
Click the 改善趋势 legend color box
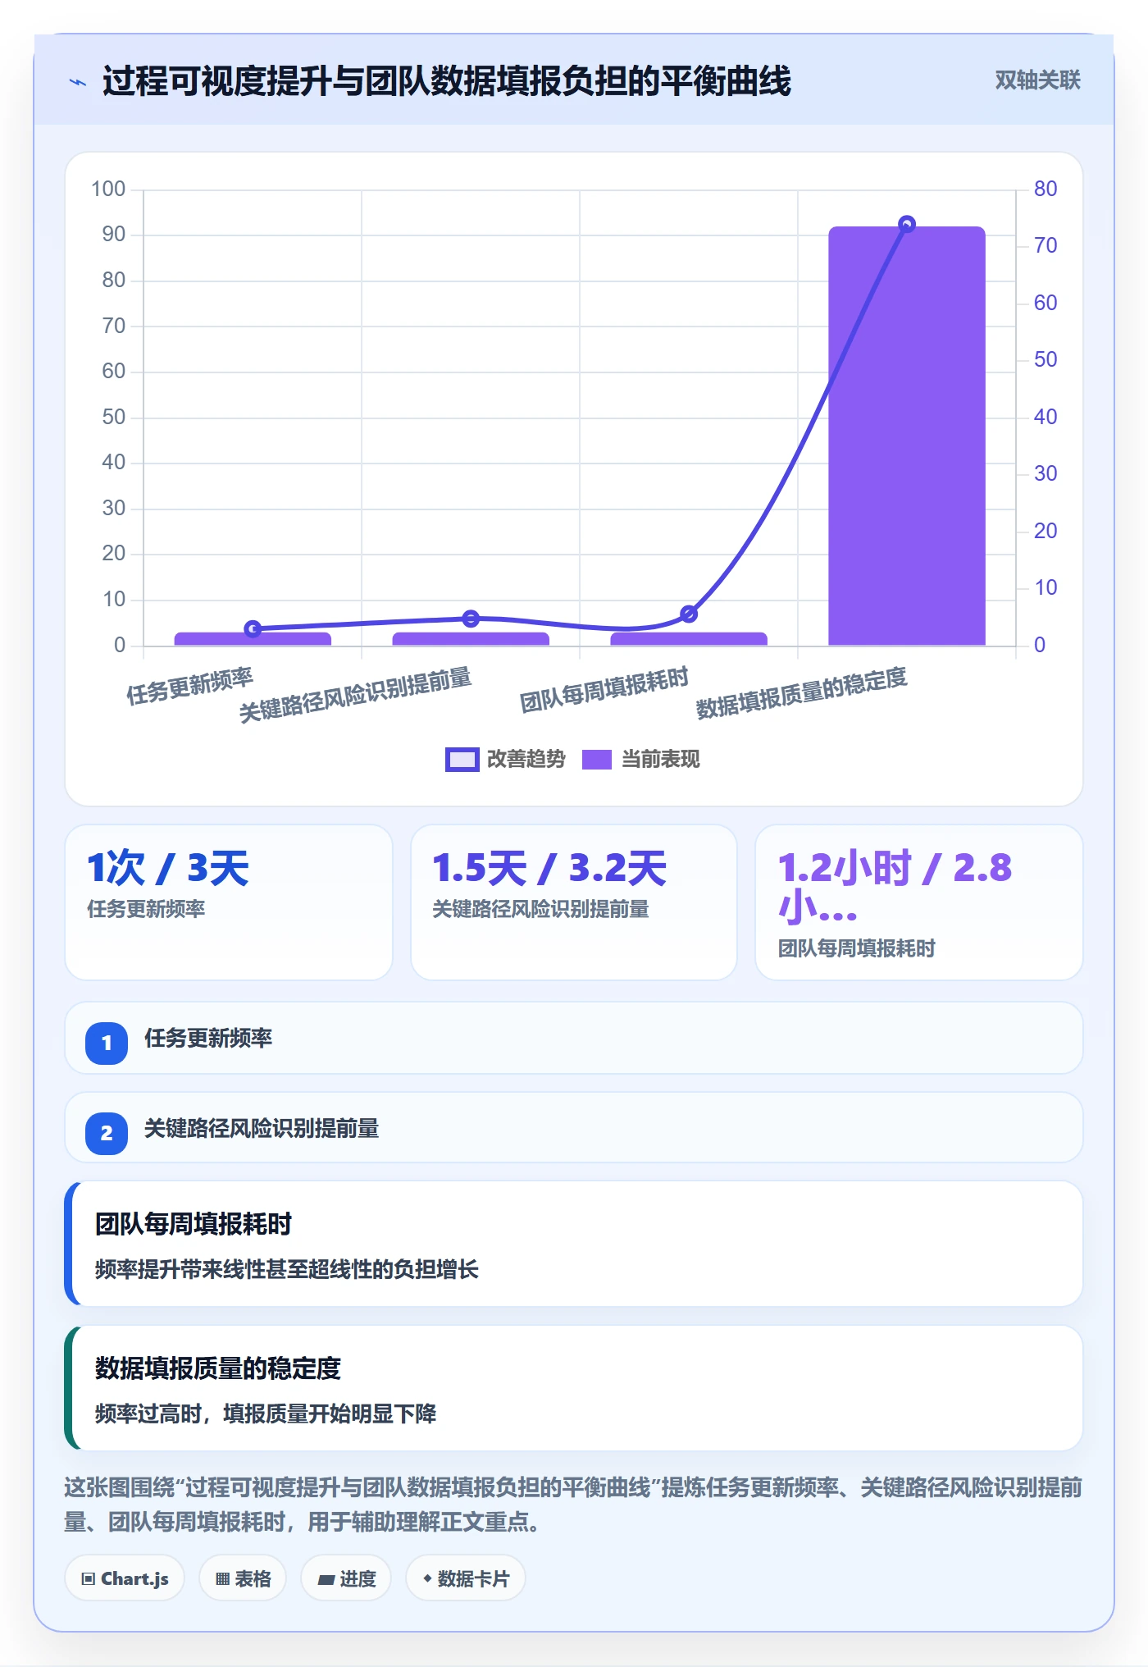tap(462, 760)
